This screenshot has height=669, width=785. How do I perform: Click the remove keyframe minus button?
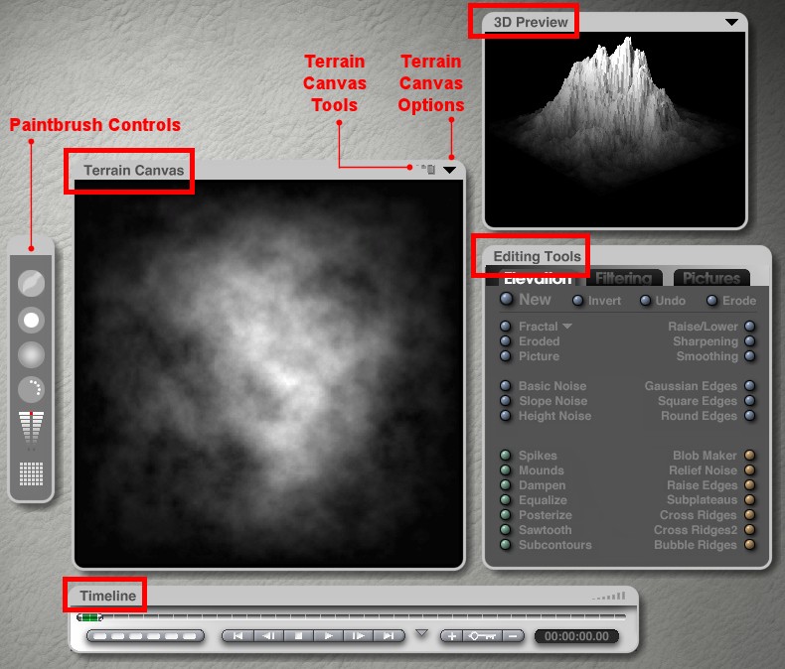click(x=513, y=635)
